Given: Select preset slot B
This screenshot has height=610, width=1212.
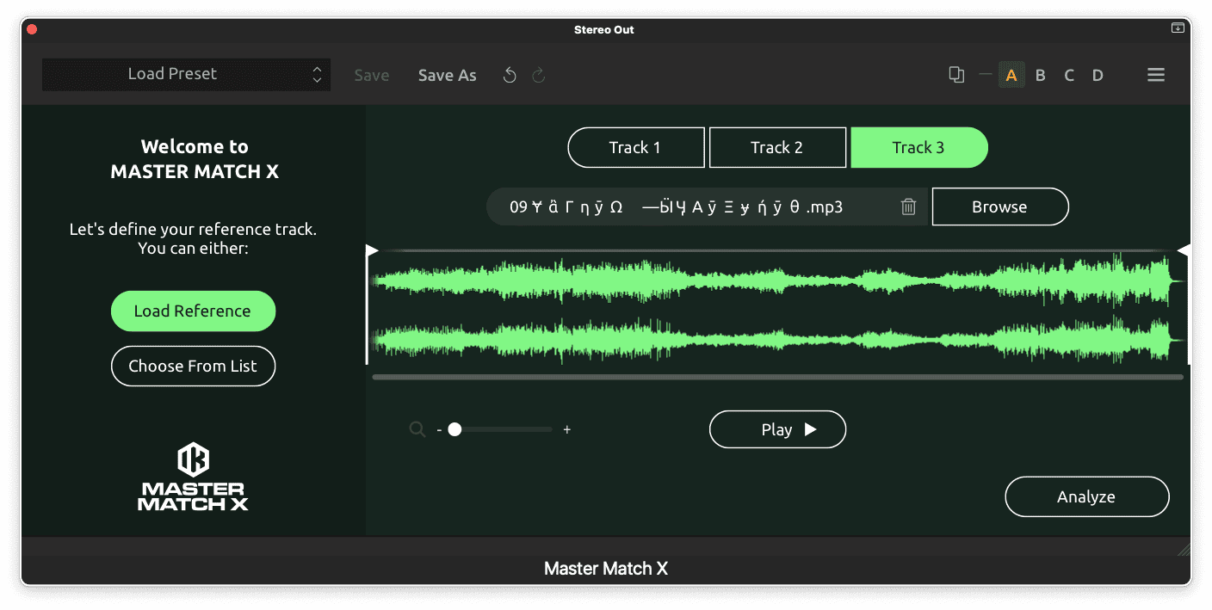Looking at the screenshot, I should (x=1040, y=75).
